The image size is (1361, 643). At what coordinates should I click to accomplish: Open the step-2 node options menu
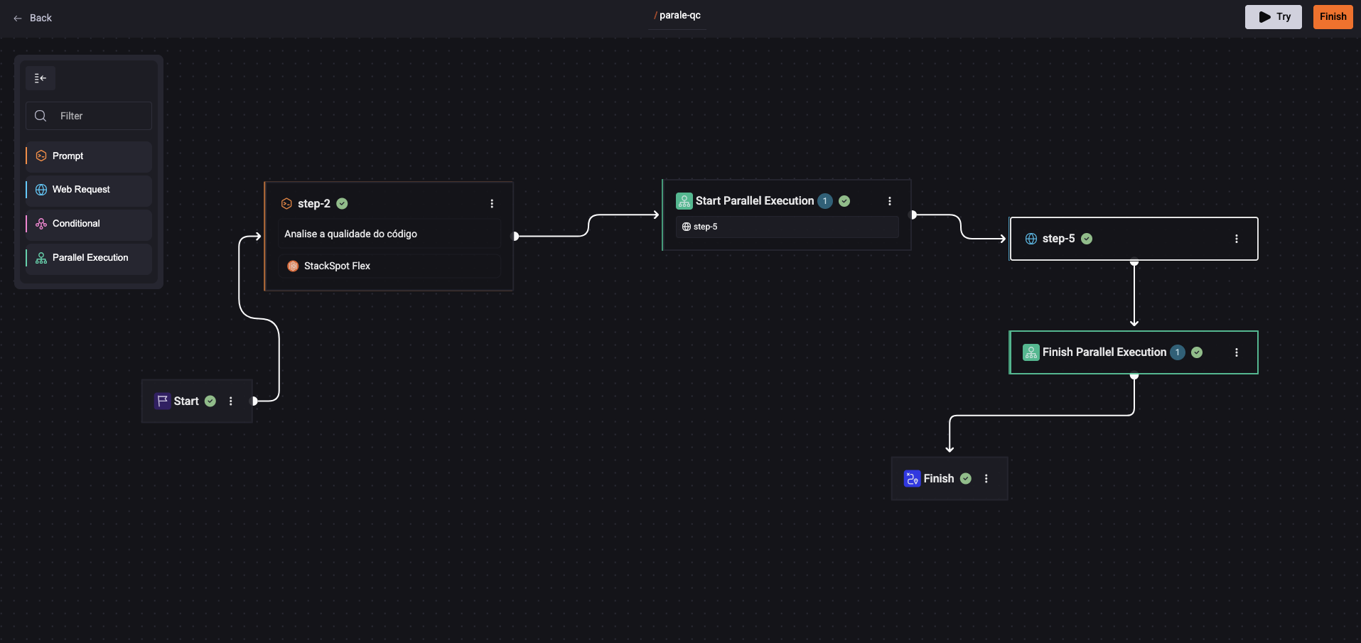point(492,204)
